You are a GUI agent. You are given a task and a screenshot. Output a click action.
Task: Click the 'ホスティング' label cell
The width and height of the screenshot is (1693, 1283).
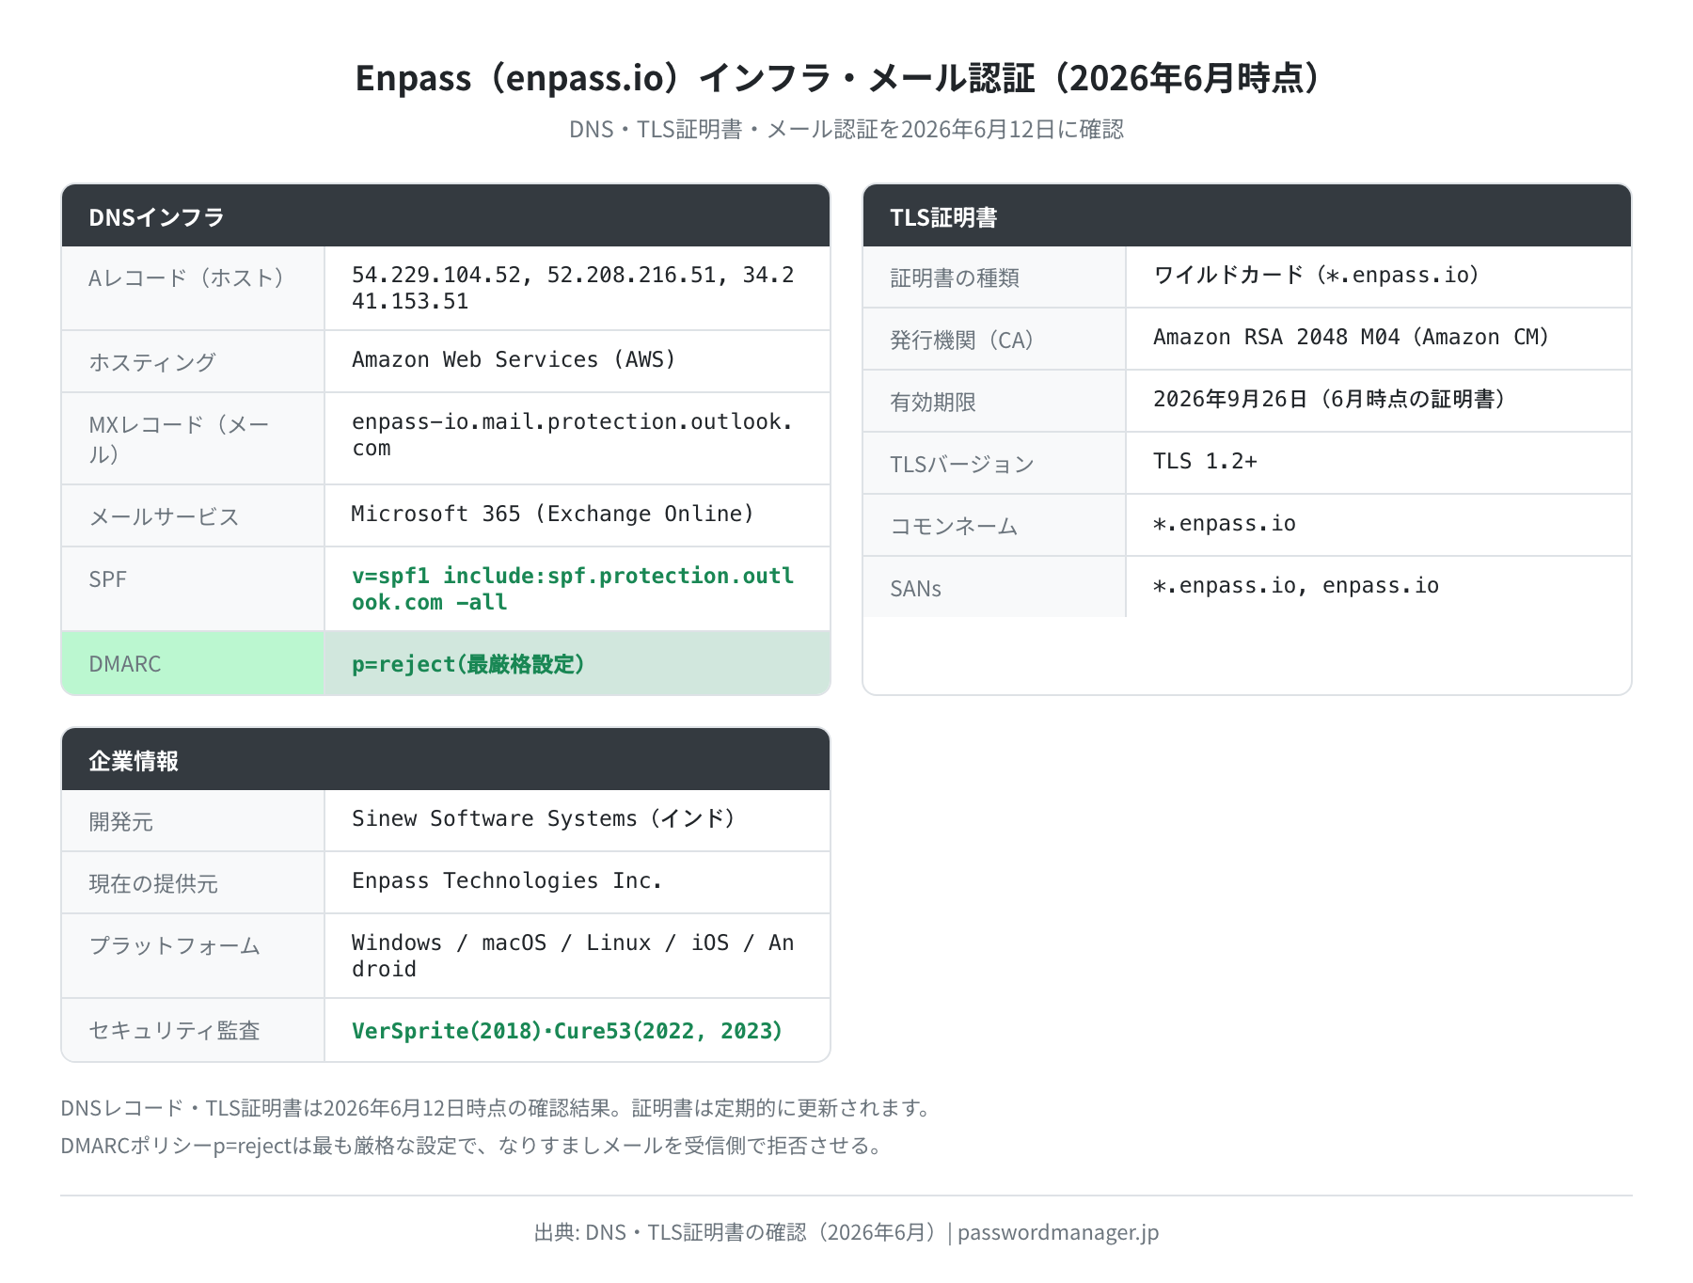pyautogui.click(x=193, y=362)
